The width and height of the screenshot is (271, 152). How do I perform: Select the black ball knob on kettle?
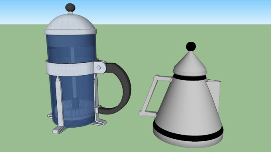pyautogui.click(x=191, y=47)
